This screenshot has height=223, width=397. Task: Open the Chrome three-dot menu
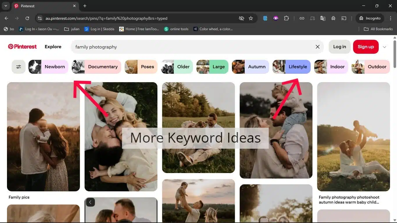[390, 18]
